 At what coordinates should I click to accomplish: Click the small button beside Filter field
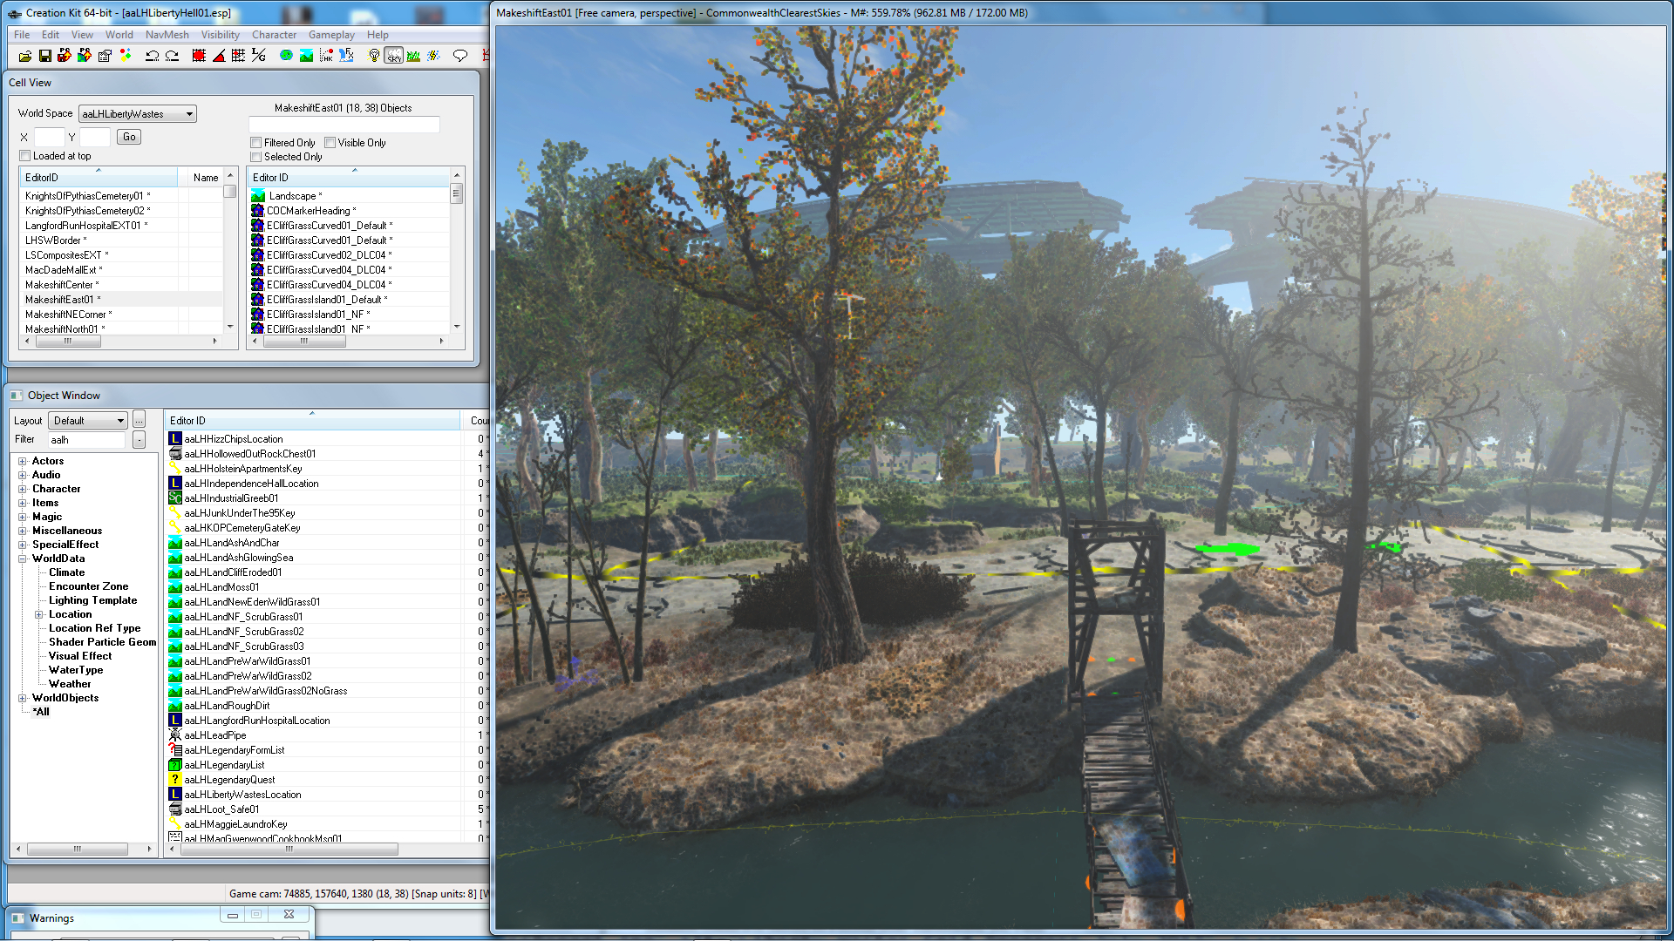pos(139,440)
